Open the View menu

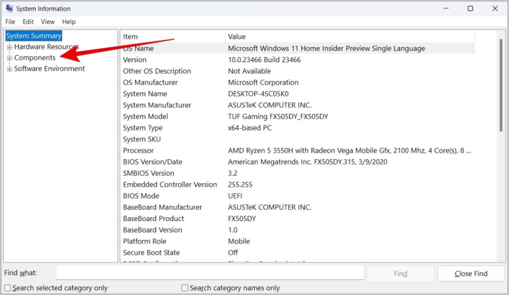(x=48, y=22)
